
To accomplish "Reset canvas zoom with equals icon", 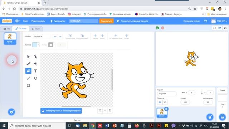I will [x=105, y=111].
